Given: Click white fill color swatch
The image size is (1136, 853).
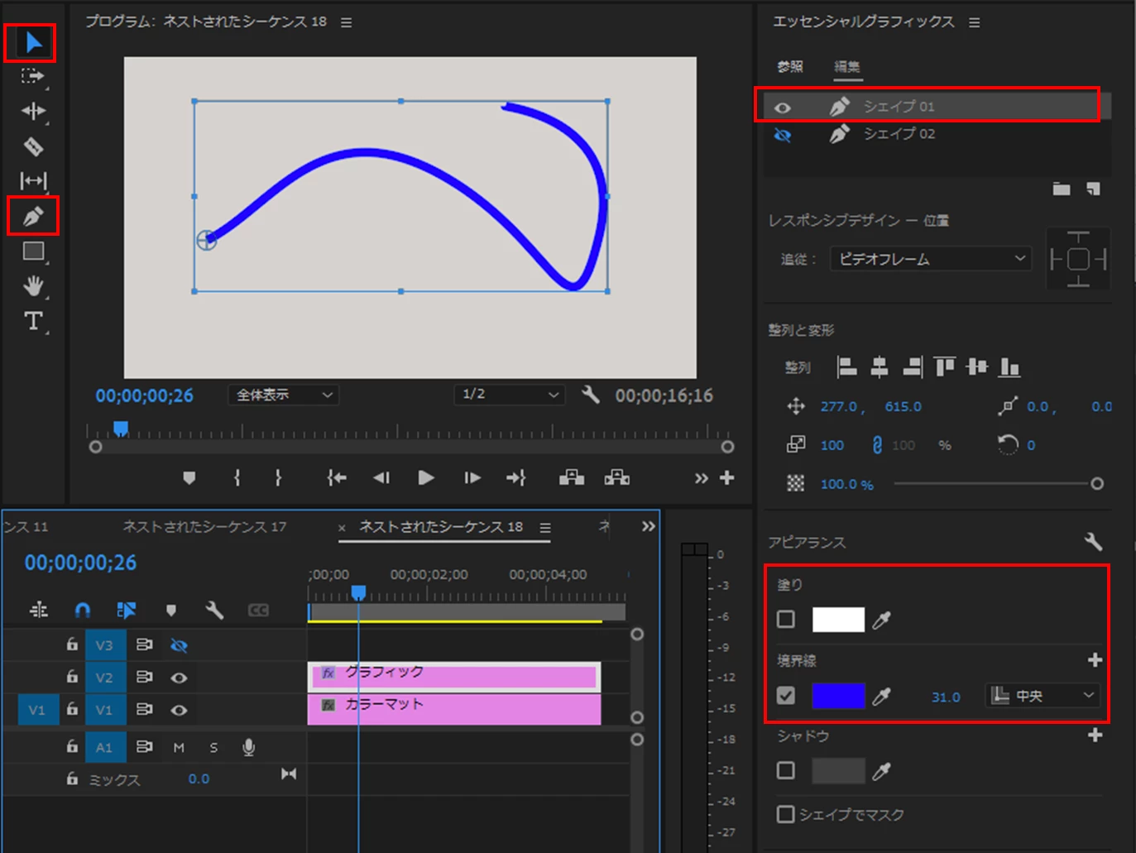Looking at the screenshot, I should (x=838, y=620).
